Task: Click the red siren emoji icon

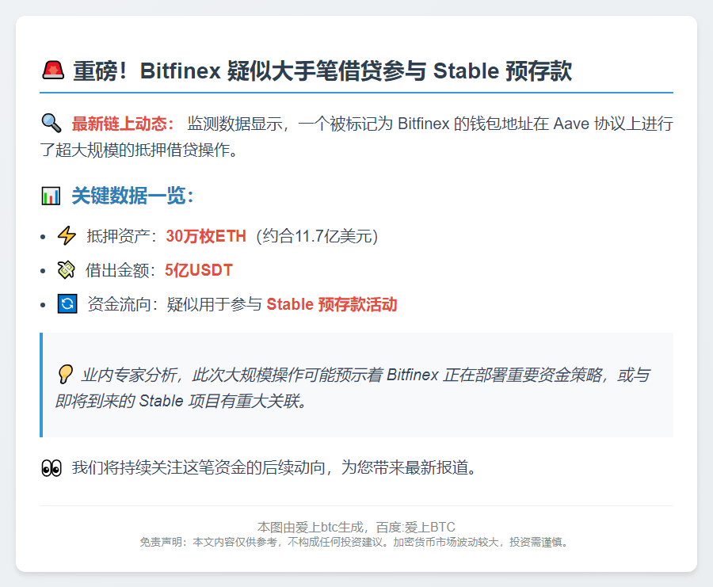Action: pos(52,71)
